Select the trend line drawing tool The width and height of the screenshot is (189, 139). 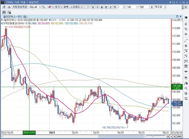coord(186,40)
